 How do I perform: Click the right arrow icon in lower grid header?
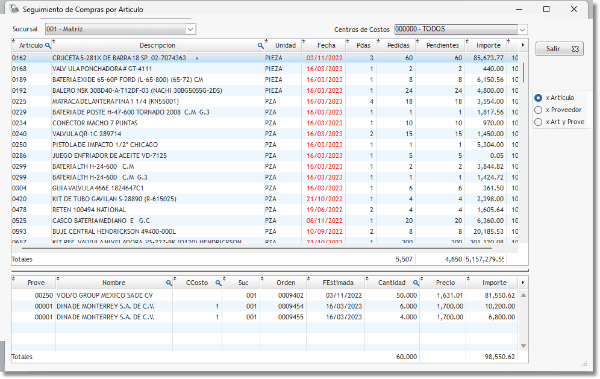click(522, 283)
